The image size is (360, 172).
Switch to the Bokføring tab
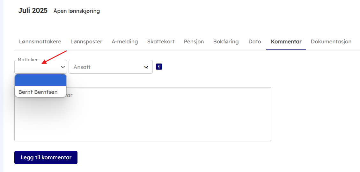pyautogui.click(x=226, y=41)
